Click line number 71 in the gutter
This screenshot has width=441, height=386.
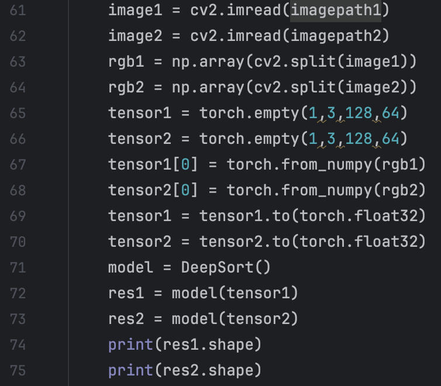pos(18,267)
